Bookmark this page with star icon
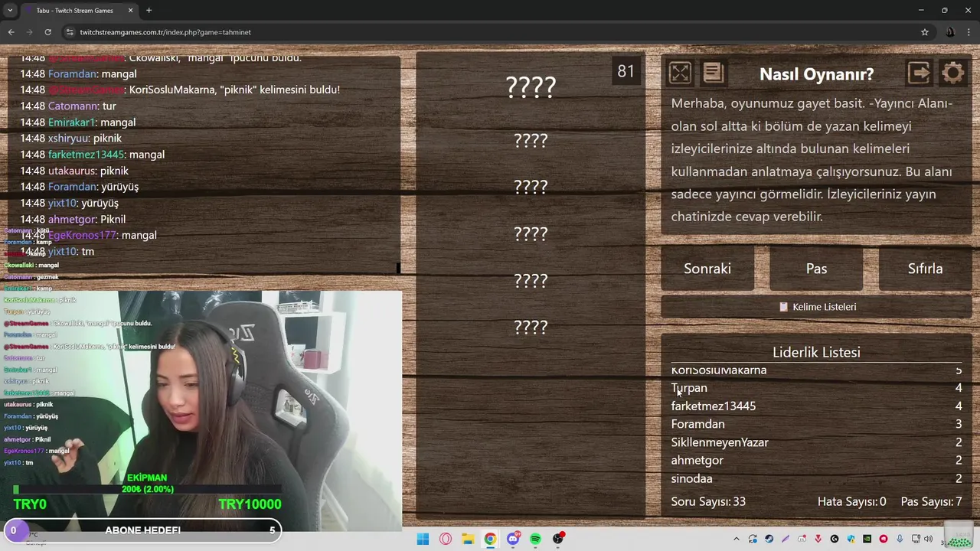Image resolution: width=980 pixels, height=551 pixels. pyautogui.click(x=925, y=32)
